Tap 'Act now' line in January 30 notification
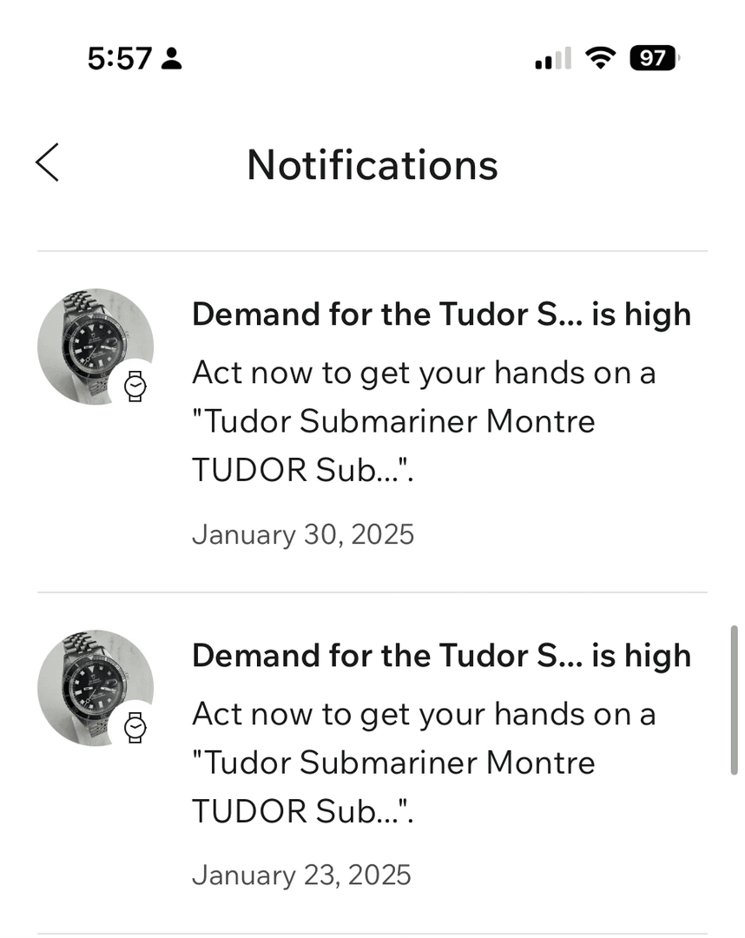745x938 pixels. click(424, 373)
